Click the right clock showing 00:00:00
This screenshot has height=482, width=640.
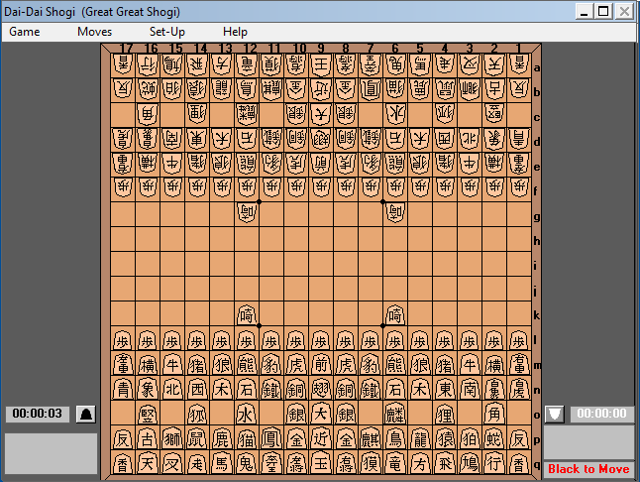pyautogui.click(x=601, y=414)
